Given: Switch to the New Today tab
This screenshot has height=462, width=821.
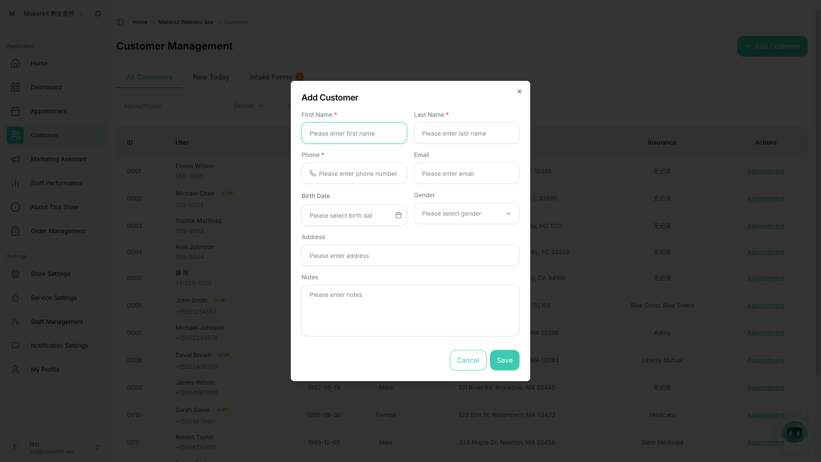Looking at the screenshot, I should [x=211, y=77].
